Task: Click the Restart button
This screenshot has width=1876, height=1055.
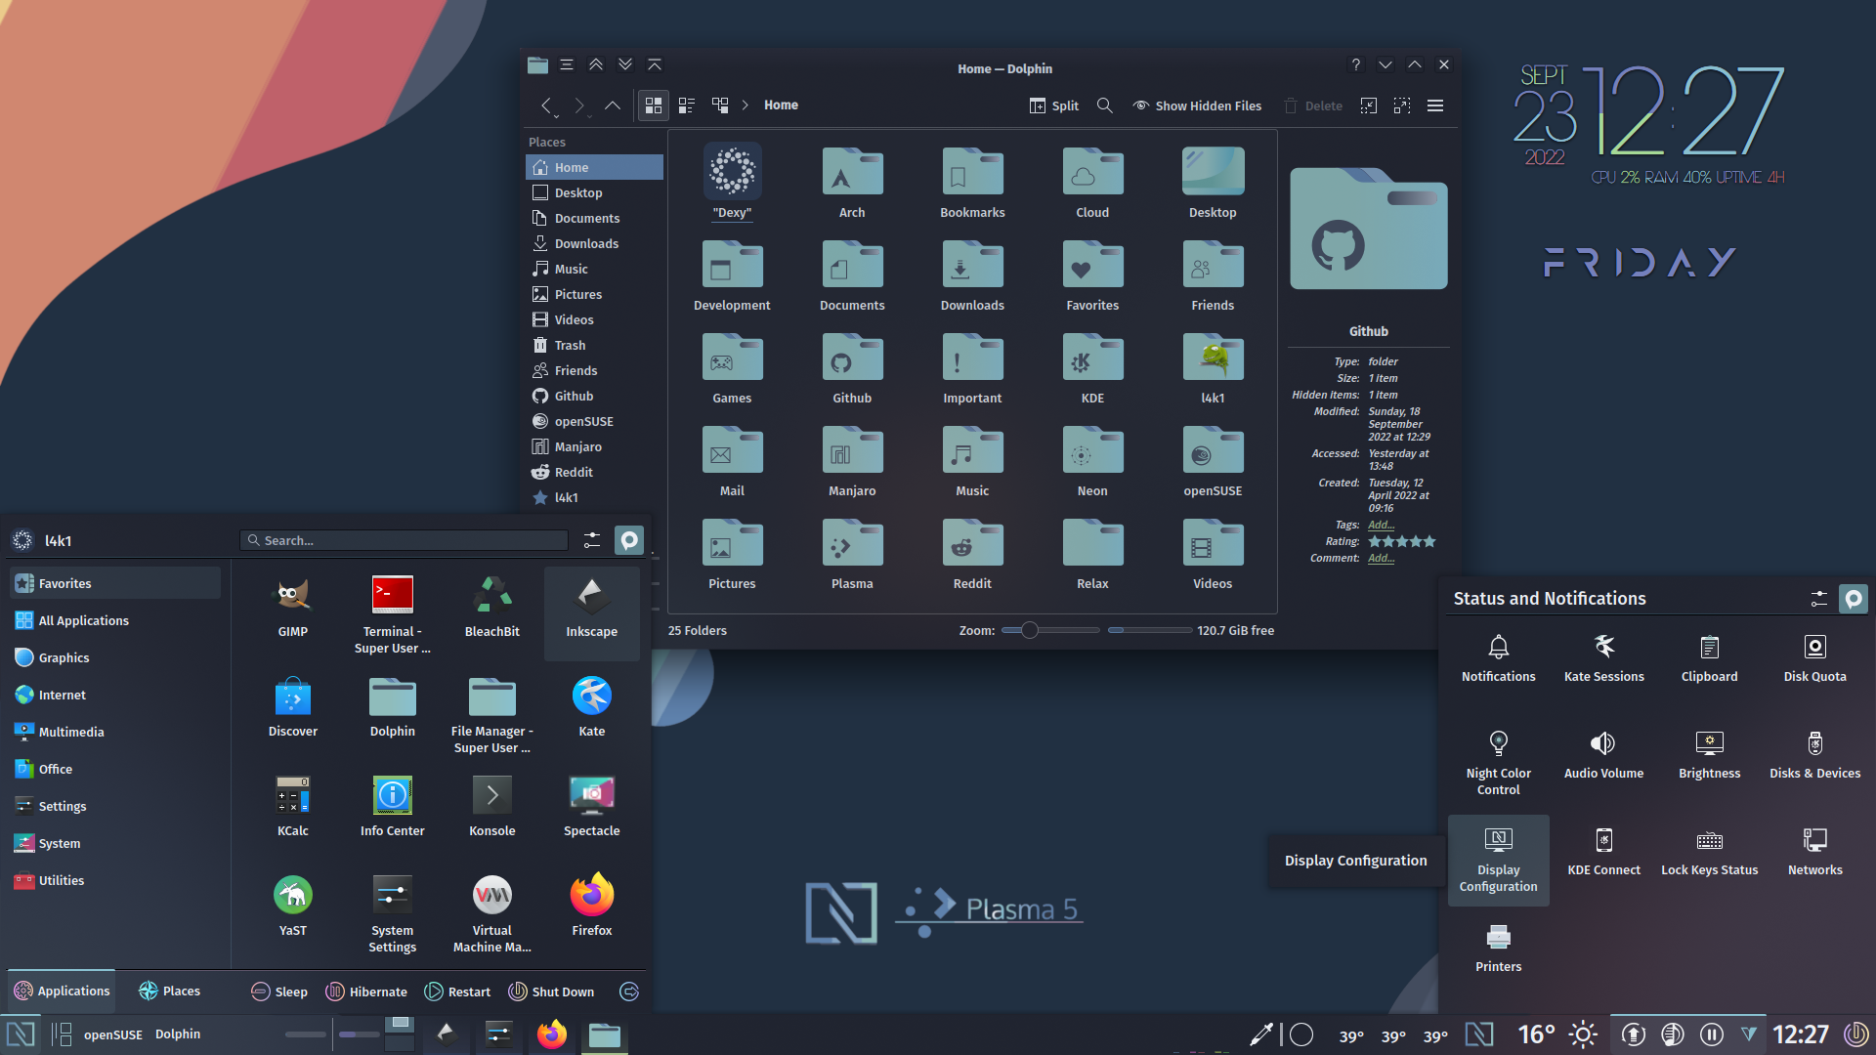Action: (457, 992)
